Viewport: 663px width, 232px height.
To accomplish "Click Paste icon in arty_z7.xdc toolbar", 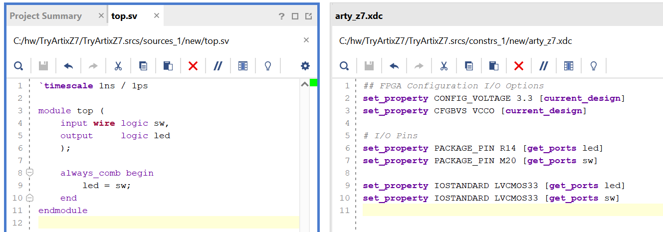I will pyautogui.click(x=494, y=66).
